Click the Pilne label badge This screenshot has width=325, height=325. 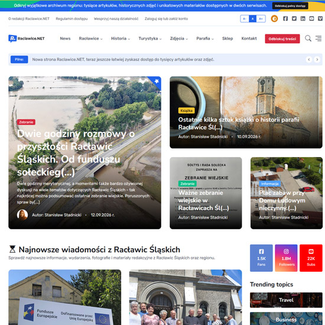pyautogui.click(x=19, y=60)
